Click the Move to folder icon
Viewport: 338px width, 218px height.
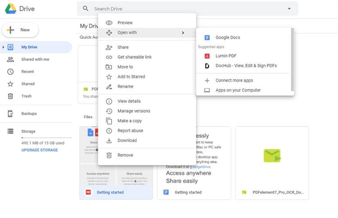pos(109,67)
